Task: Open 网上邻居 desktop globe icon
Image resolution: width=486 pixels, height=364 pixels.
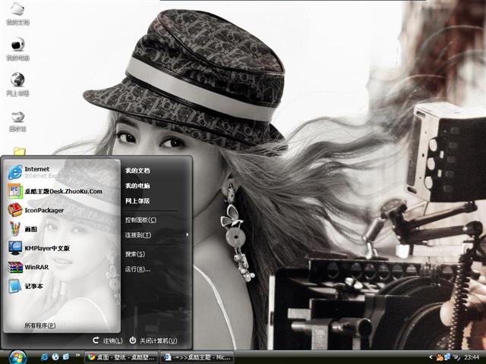Action: point(17,84)
